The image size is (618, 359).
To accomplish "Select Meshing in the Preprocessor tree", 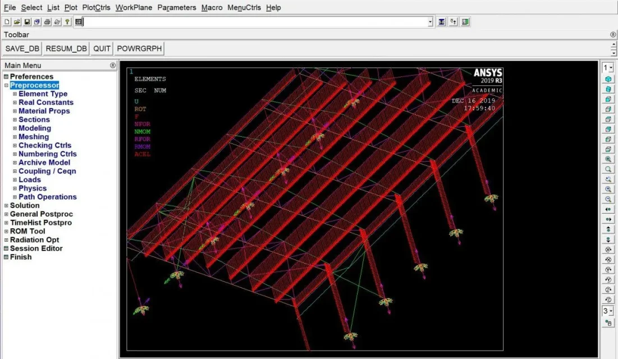I will click(x=34, y=137).
